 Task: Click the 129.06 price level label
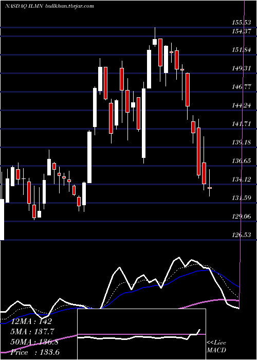point(241,217)
